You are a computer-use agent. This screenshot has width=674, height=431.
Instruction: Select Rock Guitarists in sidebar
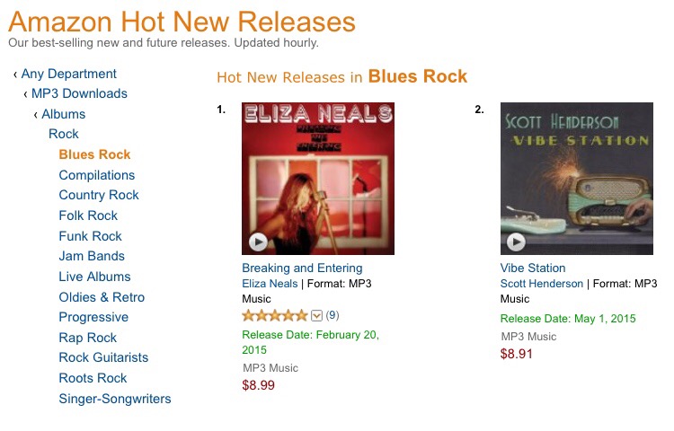[103, 357]
